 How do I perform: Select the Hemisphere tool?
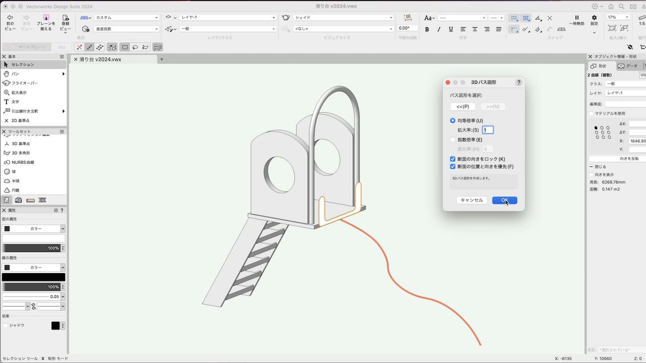[x=33, y=181]
